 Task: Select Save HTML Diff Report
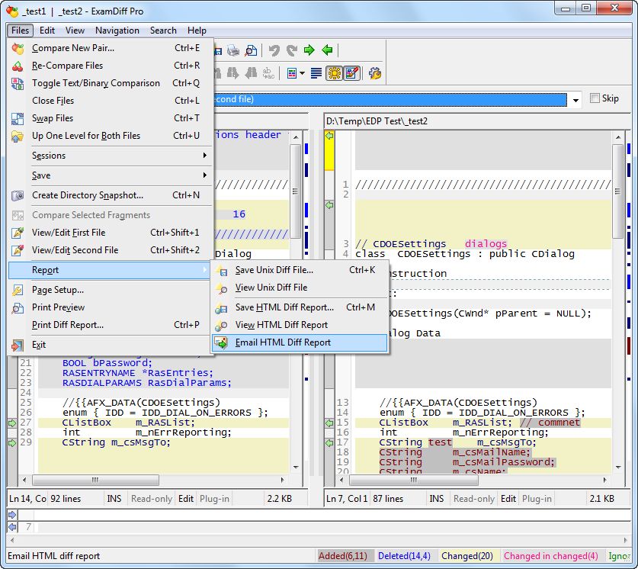pyautogui.click(x=300, y=307)
